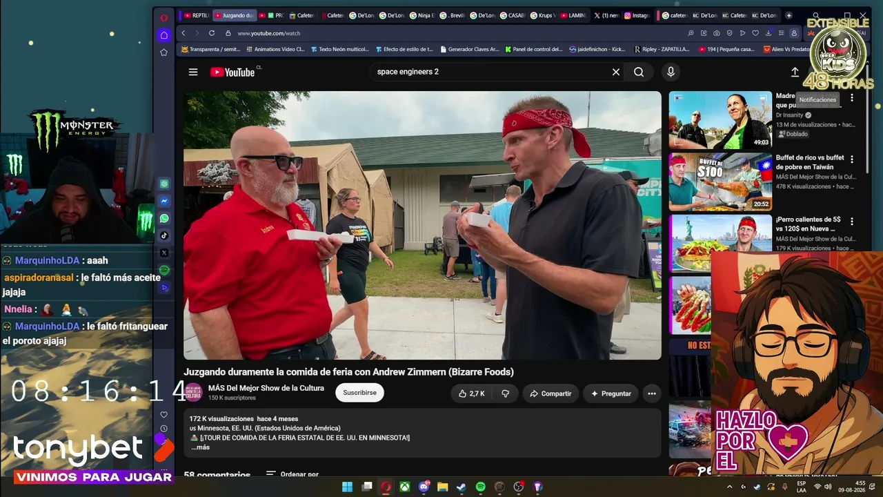Open the Buffet de rico vs pobre thumbnail
The image size is (883, 497).
(720, 182)
